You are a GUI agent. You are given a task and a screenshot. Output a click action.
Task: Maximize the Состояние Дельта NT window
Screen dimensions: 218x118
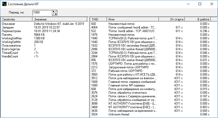pyautogui.click(x=200, y=4)
